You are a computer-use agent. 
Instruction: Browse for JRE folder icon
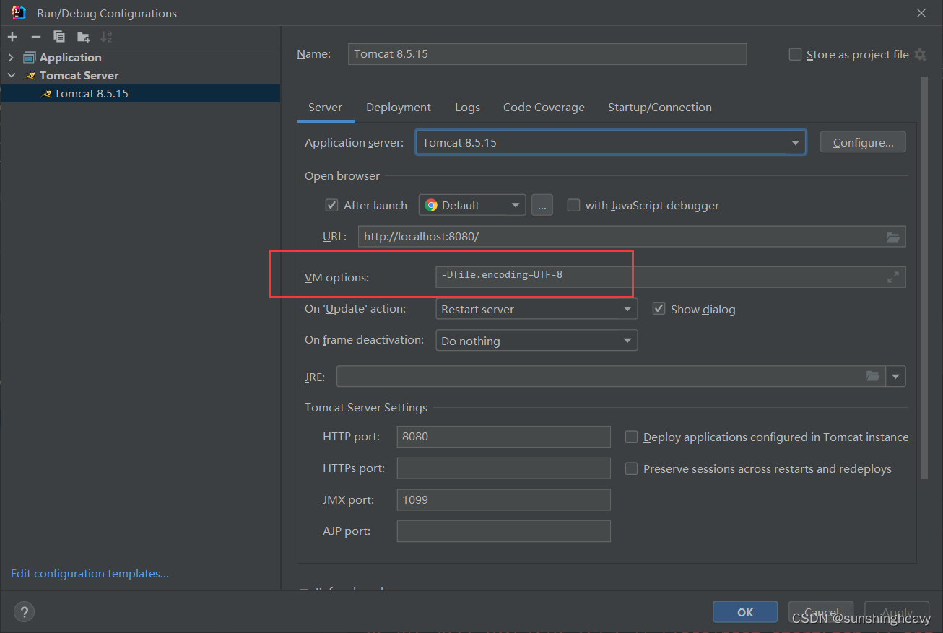pos(873,376)
